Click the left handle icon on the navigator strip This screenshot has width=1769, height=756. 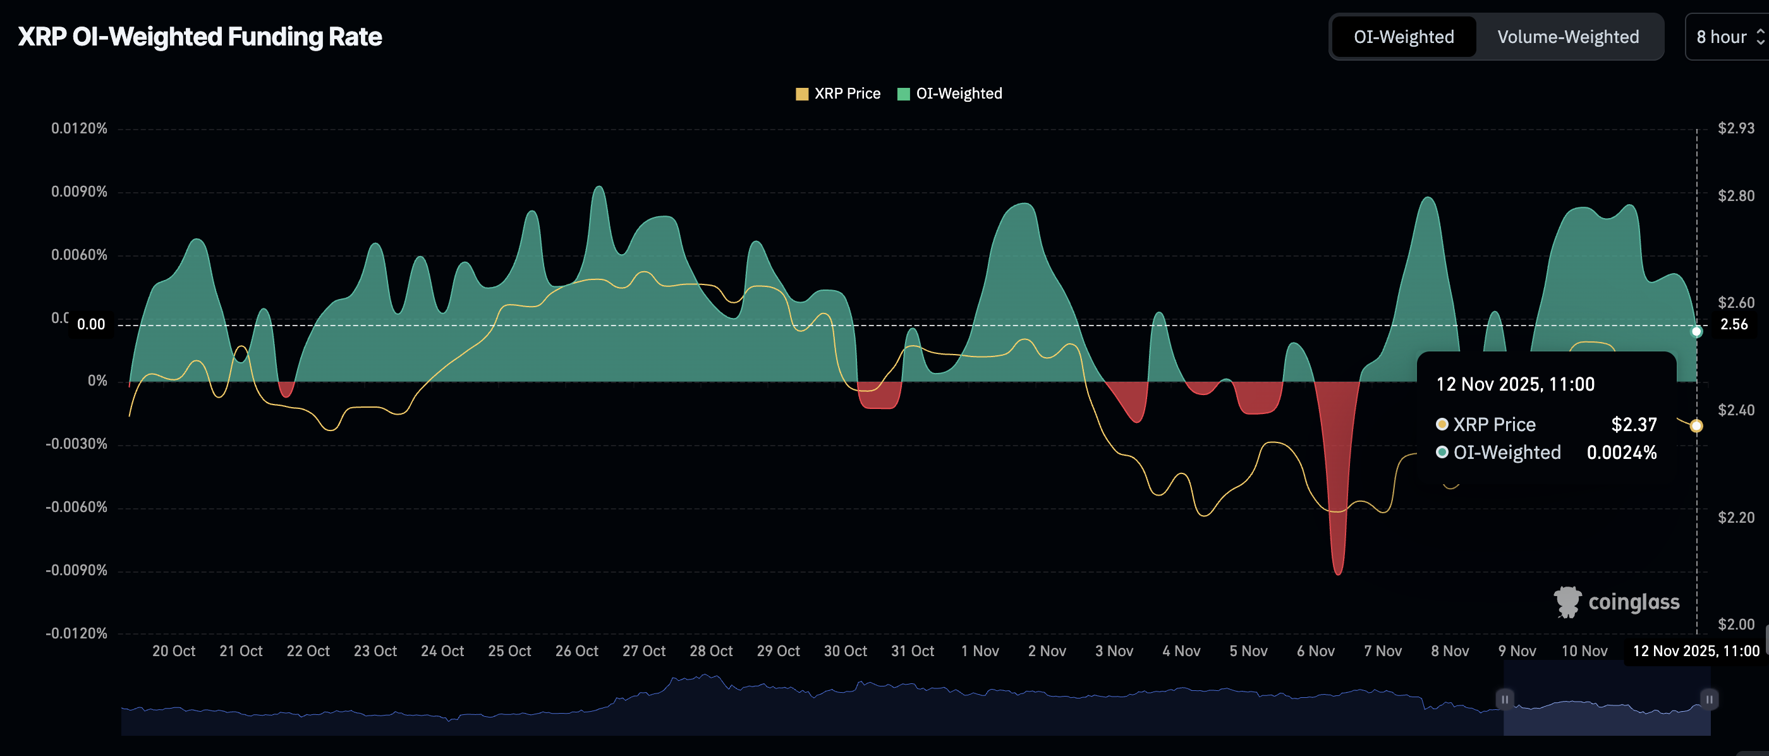1504,699
